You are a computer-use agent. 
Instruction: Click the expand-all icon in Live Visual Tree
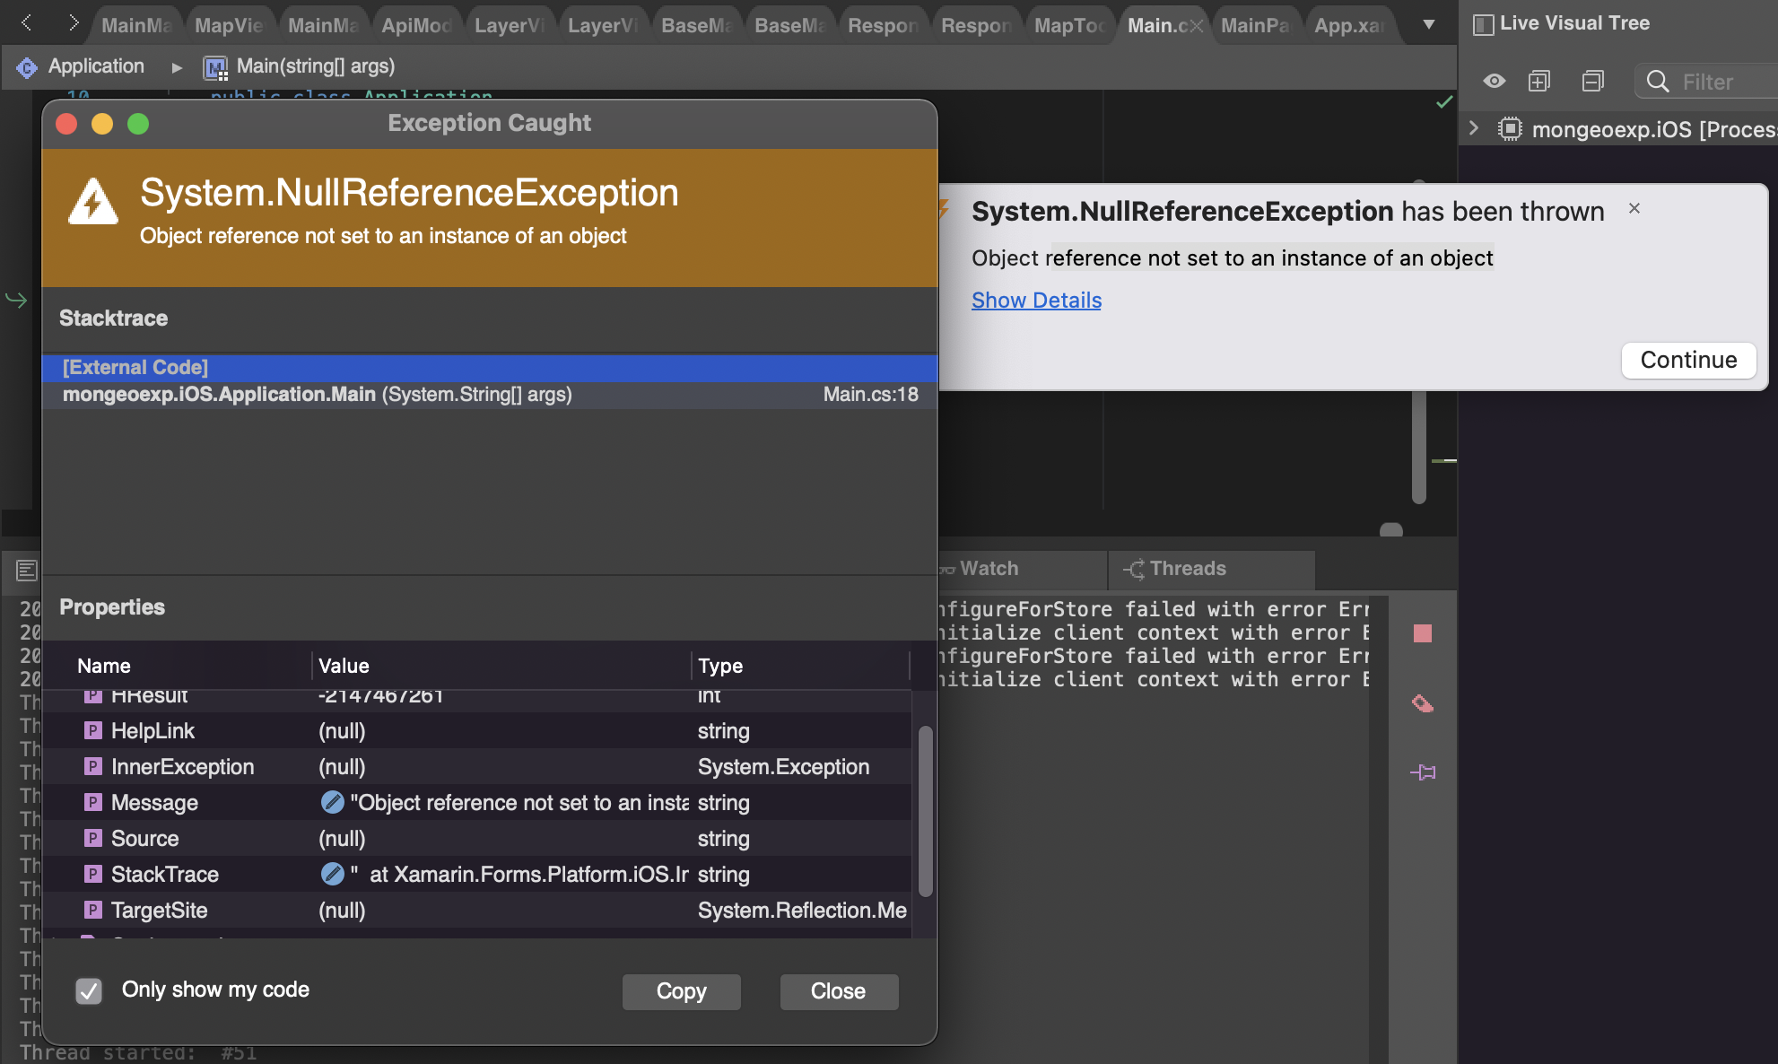(x=1540, y=81)
